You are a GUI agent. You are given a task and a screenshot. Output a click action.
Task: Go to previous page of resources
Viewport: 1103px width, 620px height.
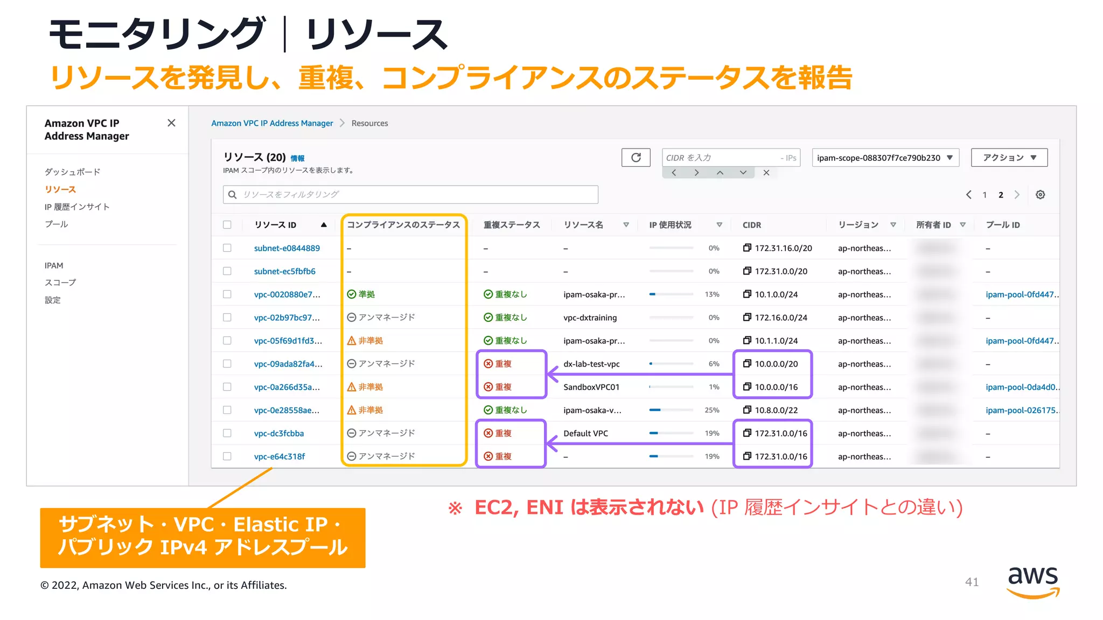click(x=968, y=195)
